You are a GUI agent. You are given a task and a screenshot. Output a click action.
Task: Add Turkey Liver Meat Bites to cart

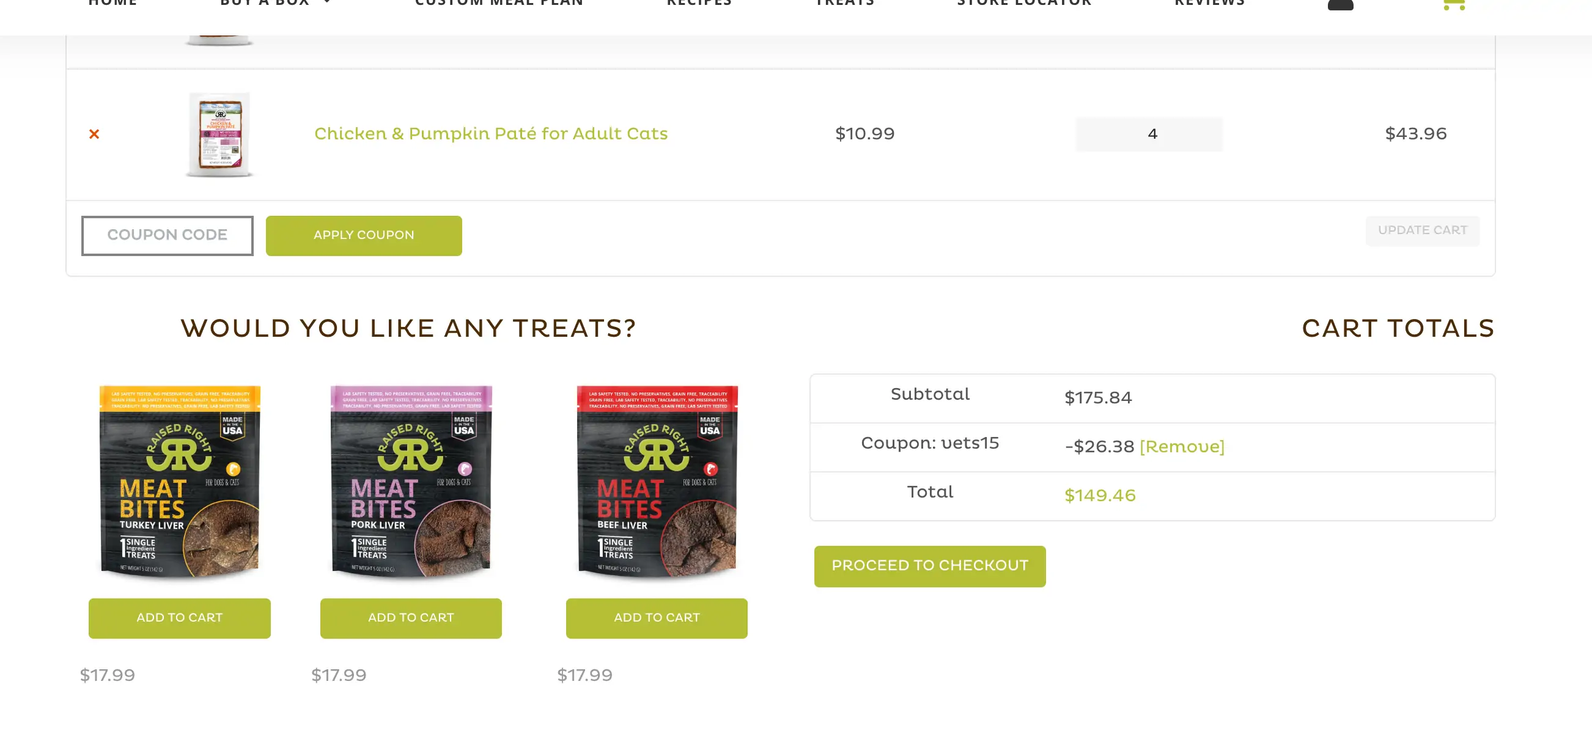[x=180, y=618]
